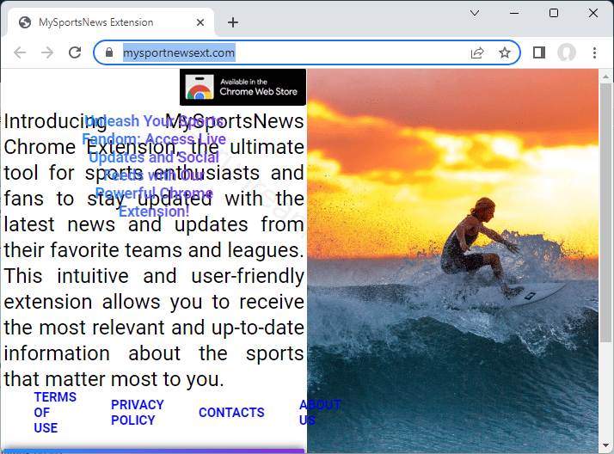Click the forward navigation arrow

47,52
